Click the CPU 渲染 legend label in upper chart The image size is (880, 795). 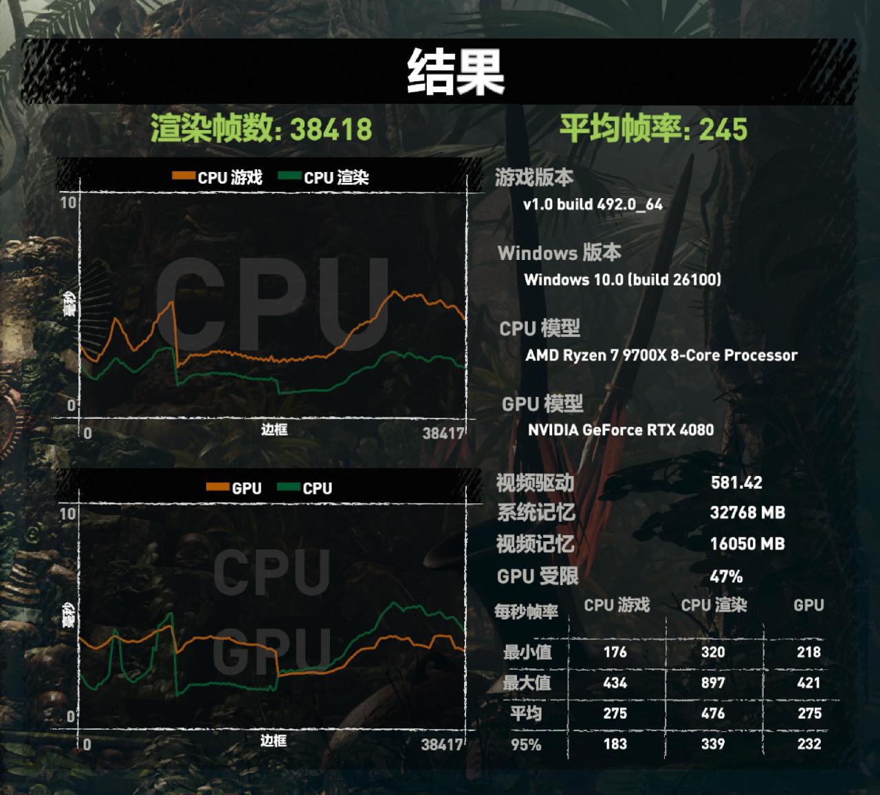click(337, 177)
